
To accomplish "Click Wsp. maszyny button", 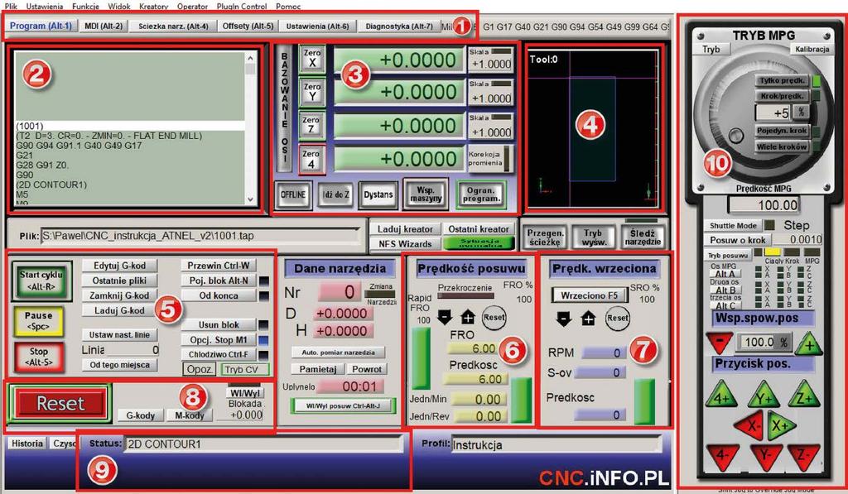I will tap(426, 194).
